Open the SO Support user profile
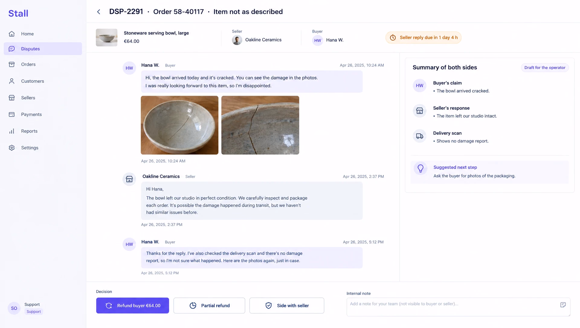Viewport: 580px width, 328px height. [x=25, y=308]
